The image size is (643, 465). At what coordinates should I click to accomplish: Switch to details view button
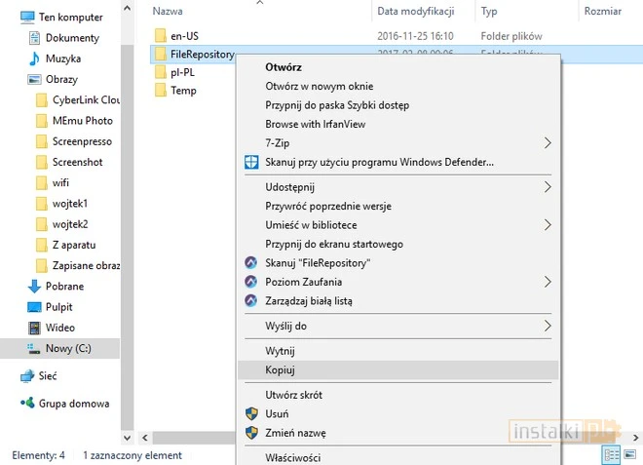click(x=611, y=455)
